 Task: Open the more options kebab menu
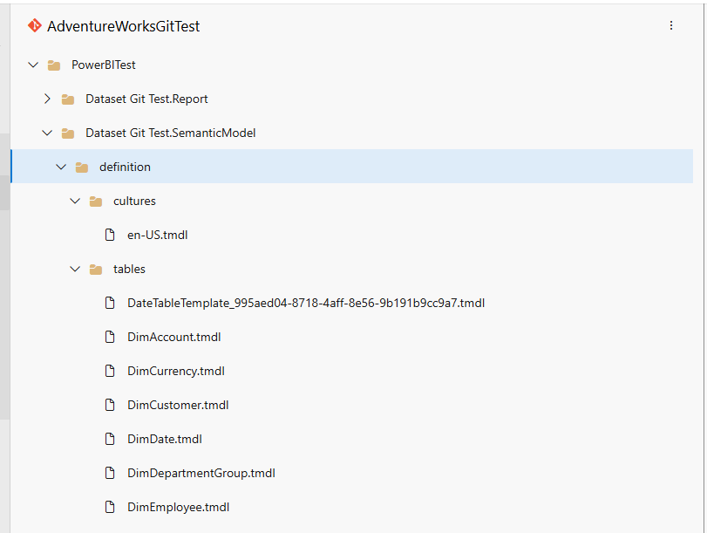pos(671,25)
